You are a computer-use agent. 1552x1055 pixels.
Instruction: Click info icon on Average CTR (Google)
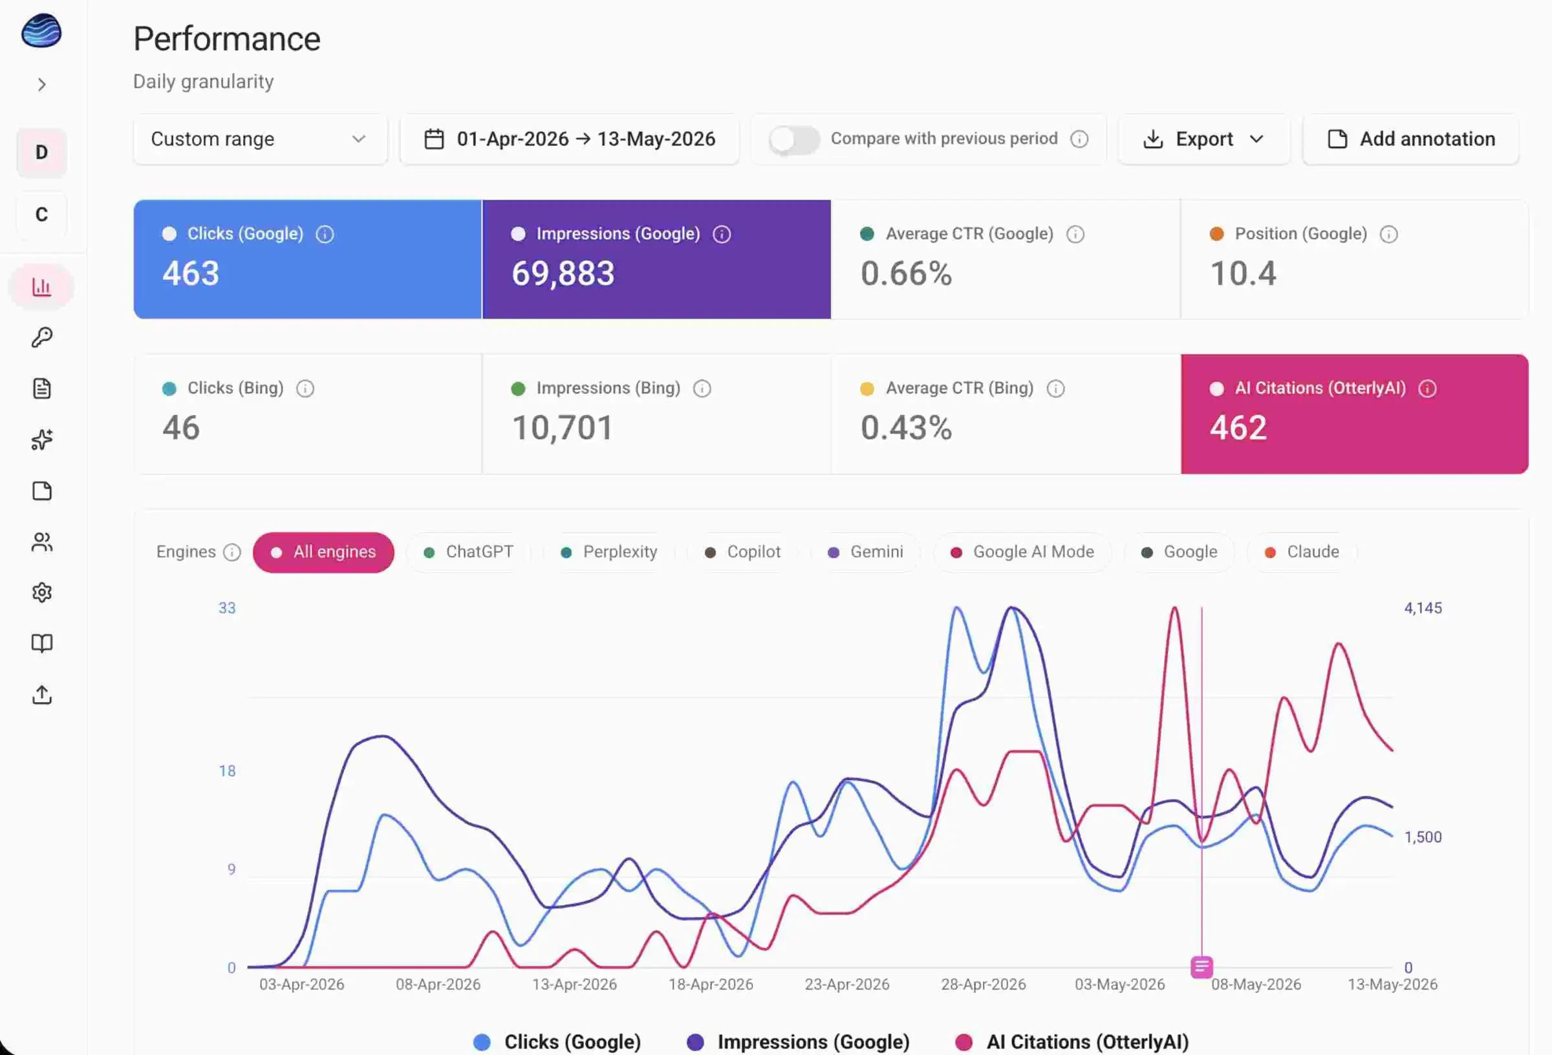1075,235
